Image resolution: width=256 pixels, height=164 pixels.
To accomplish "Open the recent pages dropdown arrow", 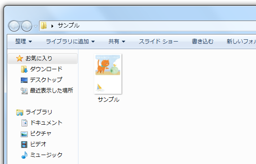I will coord(35,26).
